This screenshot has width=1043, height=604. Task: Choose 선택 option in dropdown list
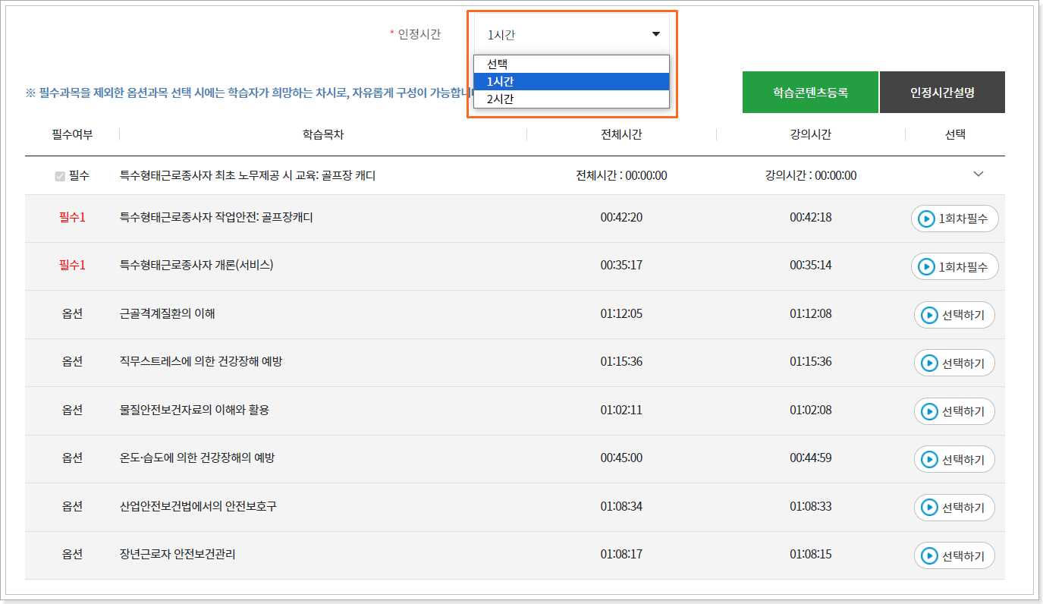(571, 64)
